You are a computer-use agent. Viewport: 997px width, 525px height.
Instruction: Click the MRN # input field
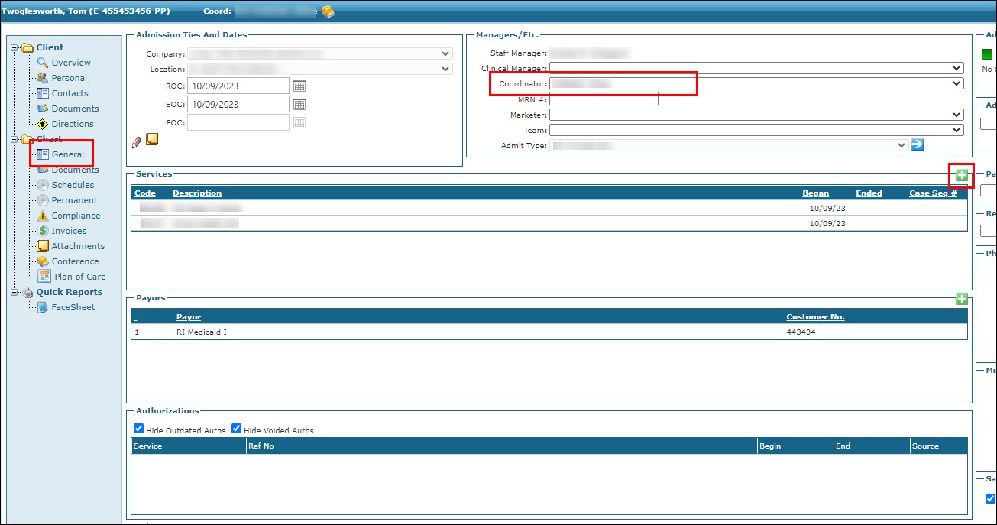point(604,99)
